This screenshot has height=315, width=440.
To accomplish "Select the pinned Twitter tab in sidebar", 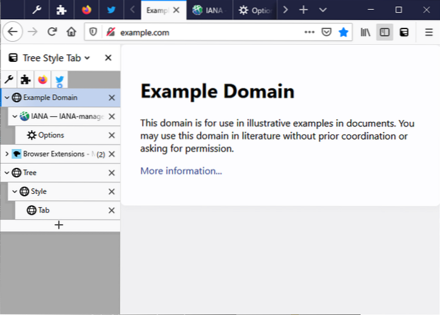I will (x=59, y=80).
